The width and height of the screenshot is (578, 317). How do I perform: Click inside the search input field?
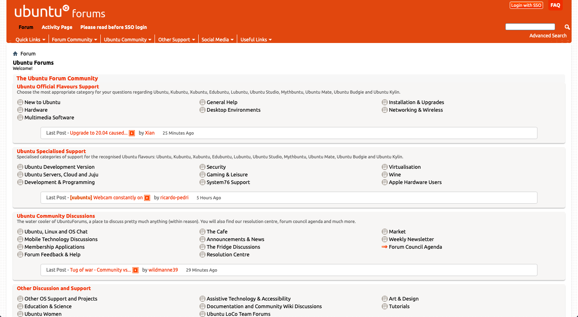coord(530,27)
